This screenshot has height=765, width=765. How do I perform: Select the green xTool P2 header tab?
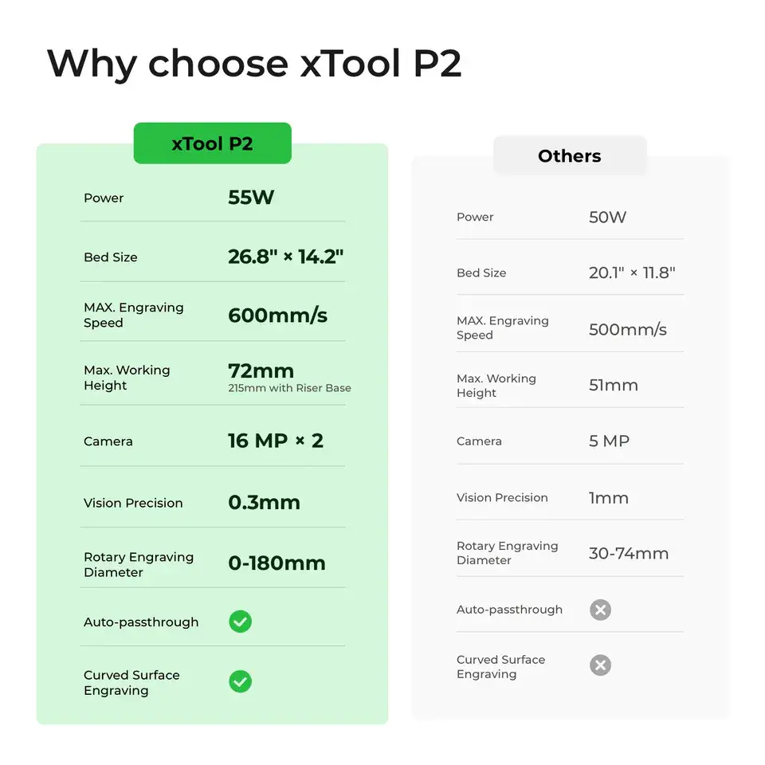(x=212, y=143)
